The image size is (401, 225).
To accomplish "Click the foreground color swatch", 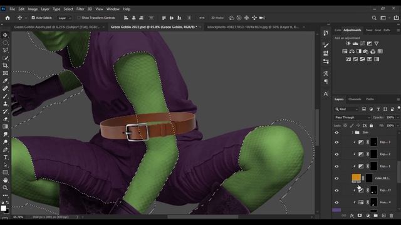I will (x=4, y=208).
